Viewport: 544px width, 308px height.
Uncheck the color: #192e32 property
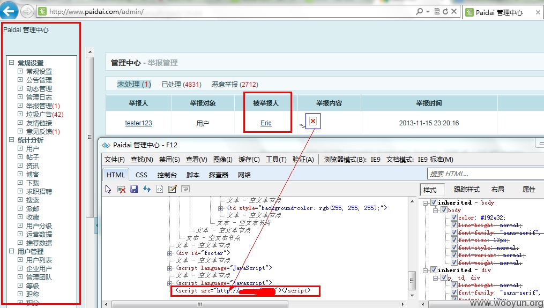pos(454,218)
